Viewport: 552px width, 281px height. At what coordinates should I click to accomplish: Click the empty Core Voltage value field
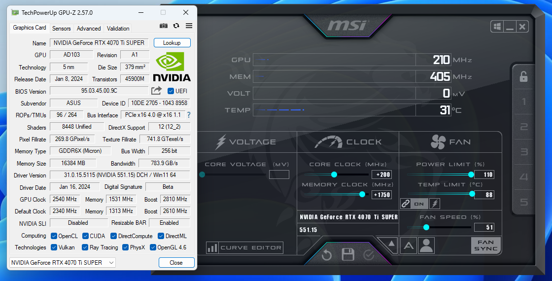[x=279, y=175]
